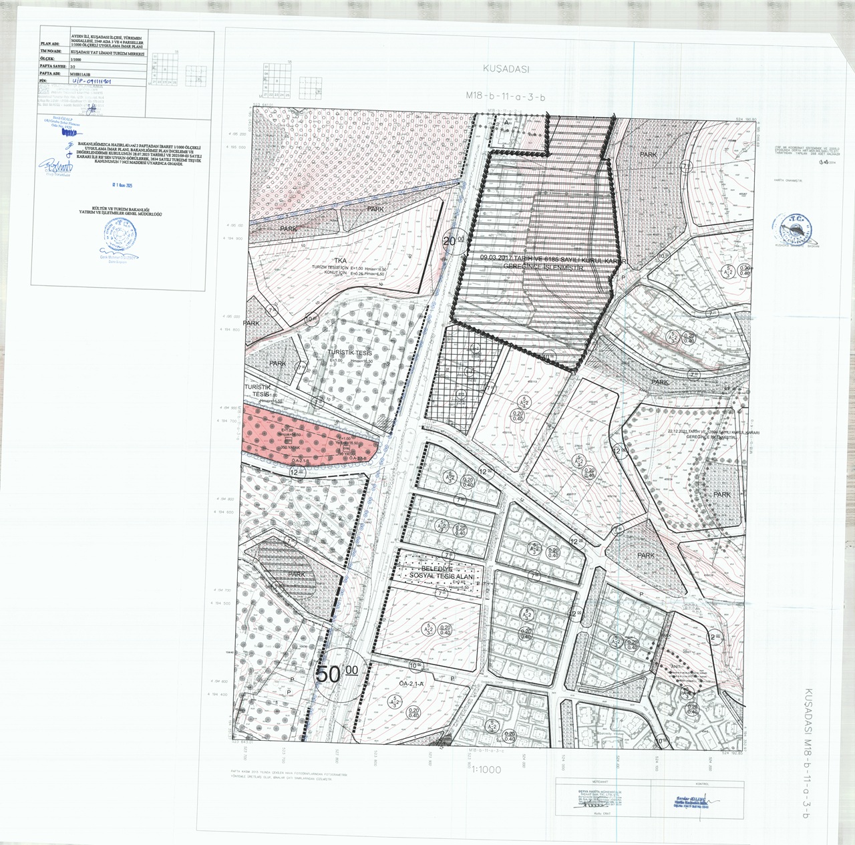Click the TKA zone label
The width and height of the screenshot is (855, 845).
[341, 260]
